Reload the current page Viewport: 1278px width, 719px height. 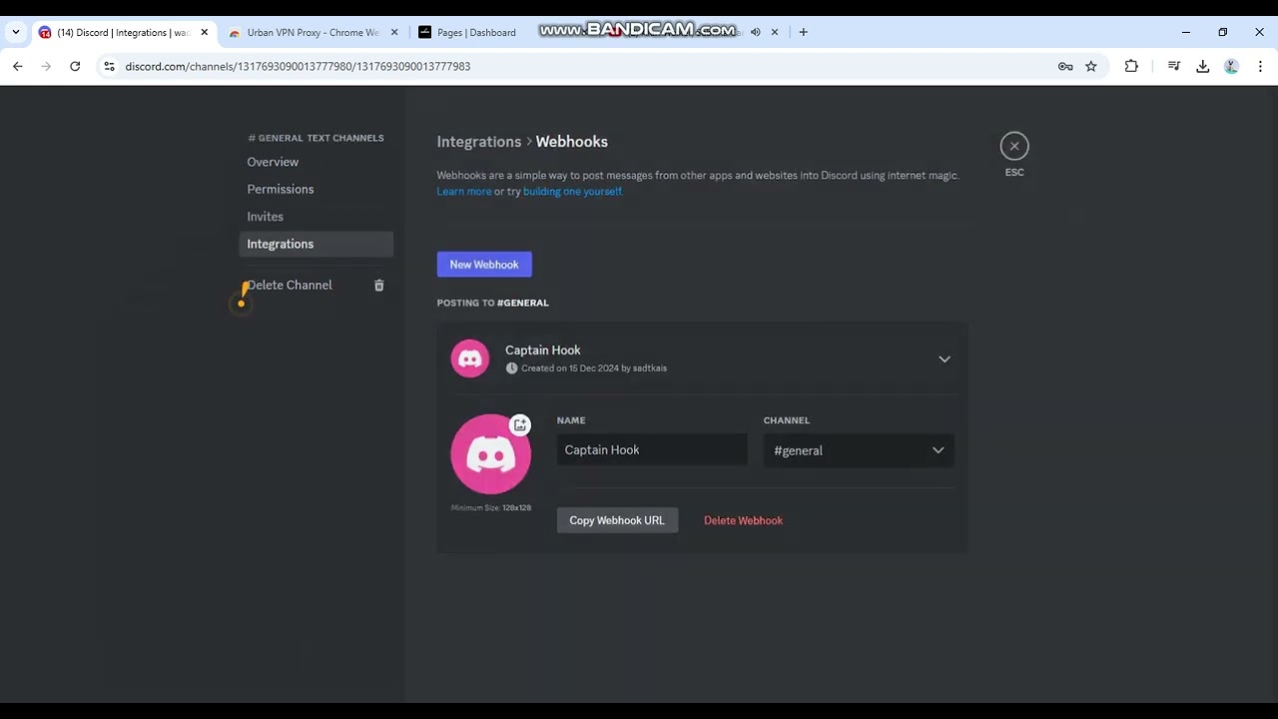(x=75, y=66)
